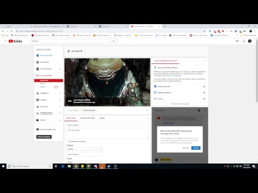The width and height of the screenshot is (258, 193).
Task: Open Steam from the taskbar
Action: (109, 166)
